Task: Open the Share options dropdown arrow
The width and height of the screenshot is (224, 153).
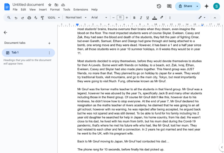Action: pyautogui.click(x=197, y=6)
